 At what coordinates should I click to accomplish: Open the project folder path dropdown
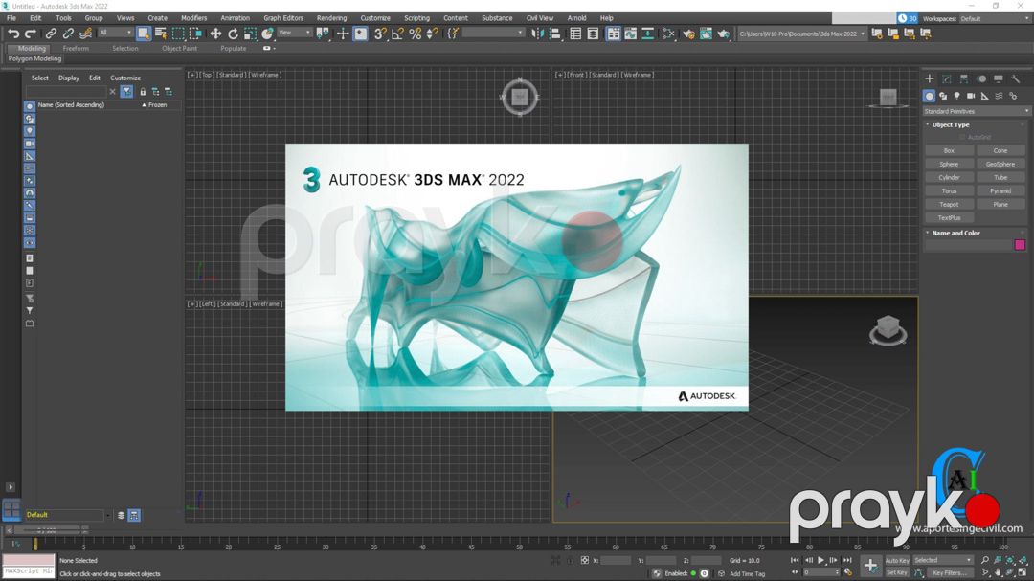pyautogui.click(x=802, y=34)
